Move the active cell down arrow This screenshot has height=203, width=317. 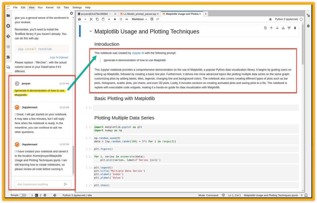point(277,28)
